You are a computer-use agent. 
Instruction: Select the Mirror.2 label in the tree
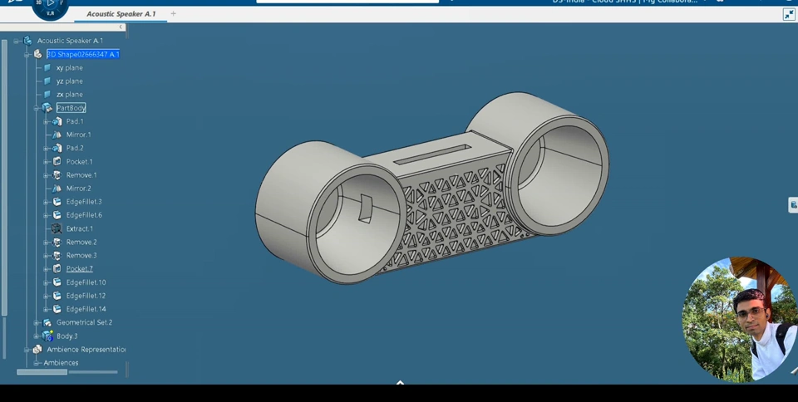tap(78, 188)
